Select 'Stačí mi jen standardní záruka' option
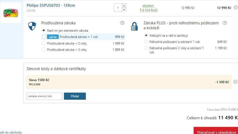The width and height of the screenshot is (238, 134). (x=44, y=30)
